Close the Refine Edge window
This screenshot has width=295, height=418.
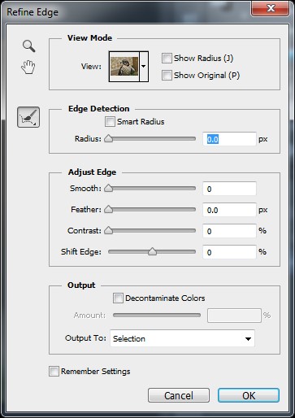pos(270,8)
